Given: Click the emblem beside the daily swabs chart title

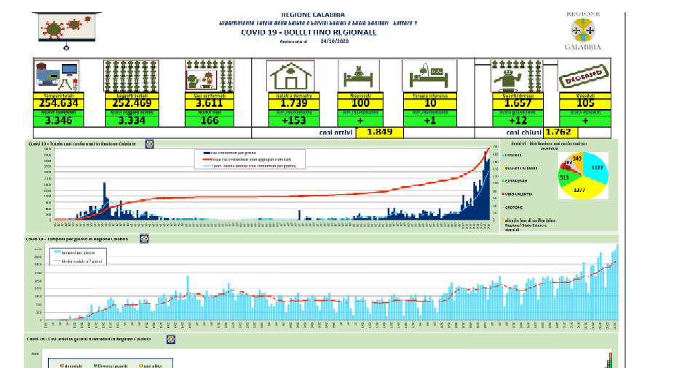Looking at the screenshot, I should [x=144, y=239].
